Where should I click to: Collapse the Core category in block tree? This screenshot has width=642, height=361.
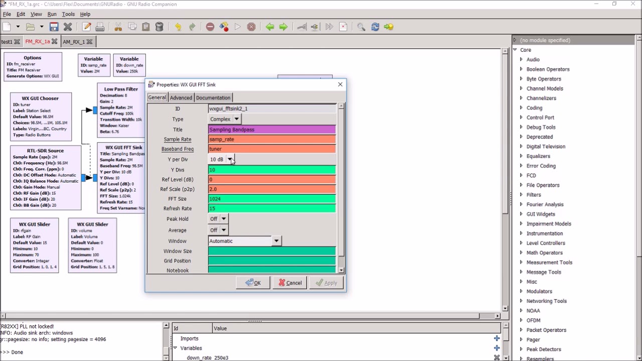point(515,50)
